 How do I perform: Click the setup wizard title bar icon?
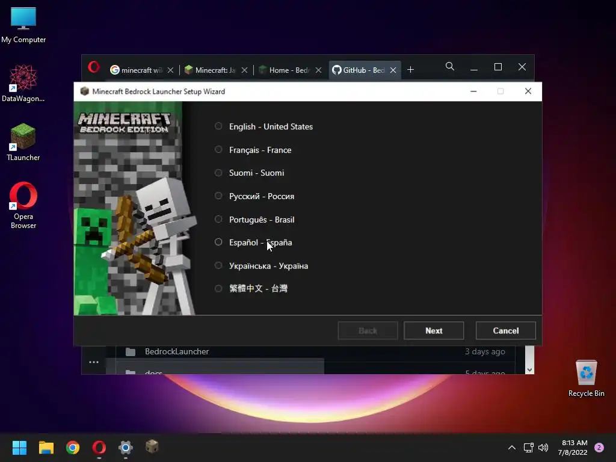click(84, 91)
